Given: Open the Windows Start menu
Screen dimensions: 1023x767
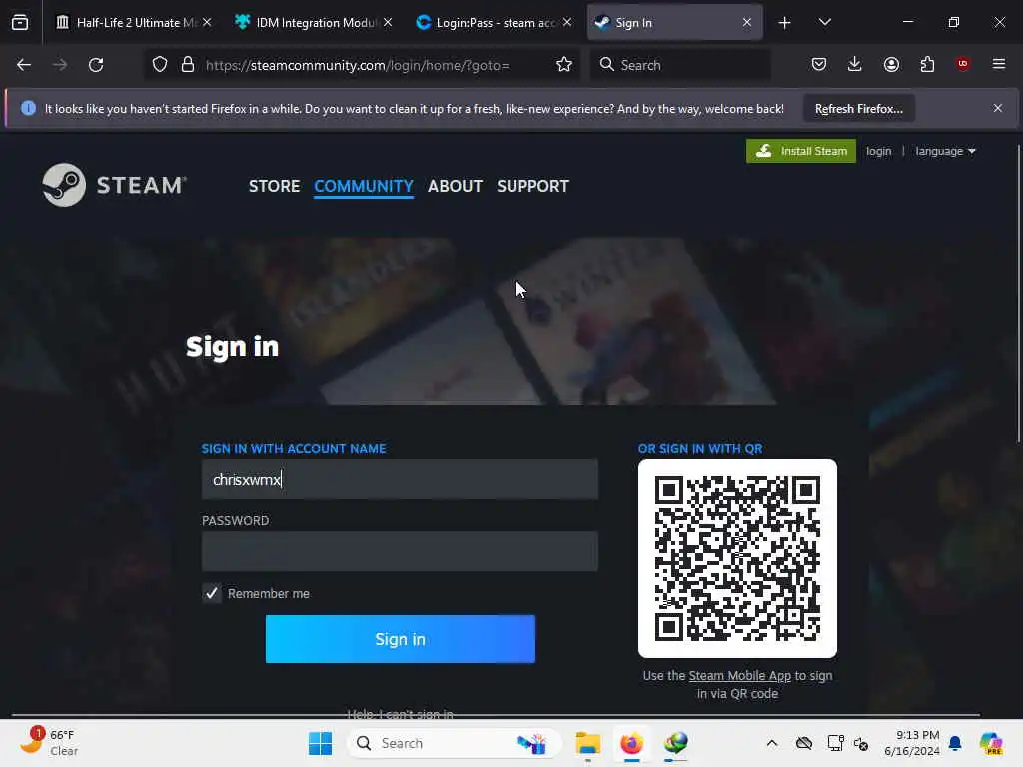Looking at the screenshot, I should coord(320,743).
